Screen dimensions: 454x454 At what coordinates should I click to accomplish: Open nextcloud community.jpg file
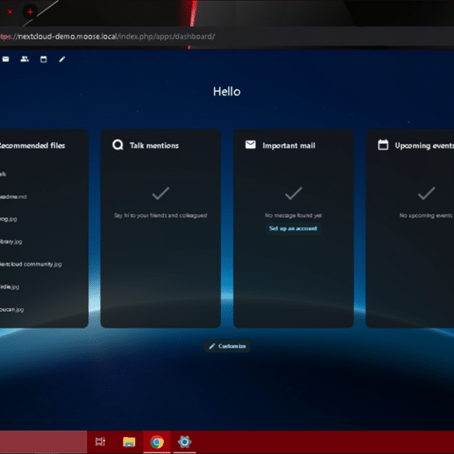coord(30,265)
